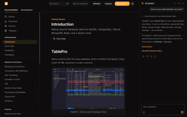This screenshot has width=187, height=117.
Task: Attach a file with the paperclip icon
Action: (x=144, y=112)
